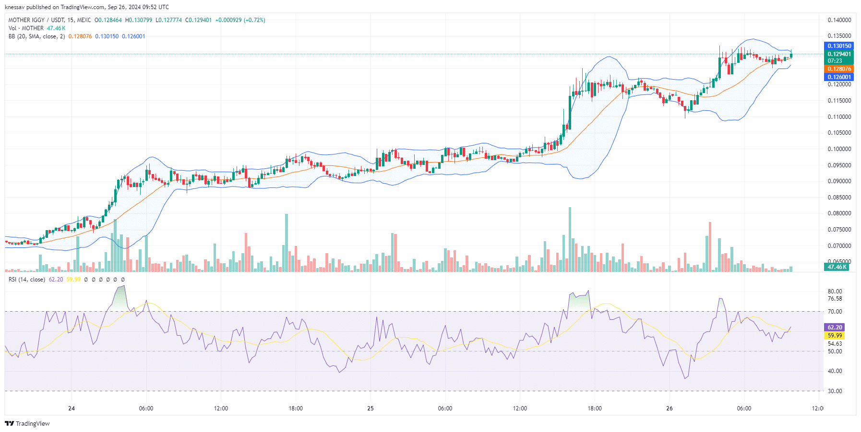This screenshot has height=432, width=861.
Task: Click the H0.130799 high value in header
Action: pos(139,20)
